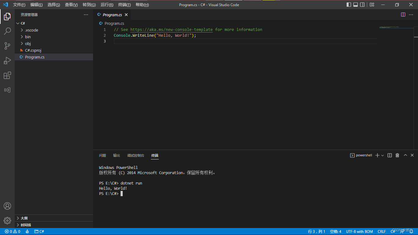Image resolution: width=418 pixels, height=235 pixels.
Task: Open the Source Control view
Action: (7, 46)
